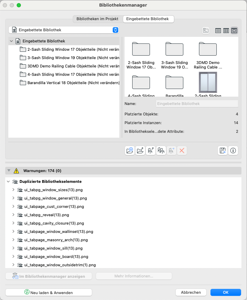The image size is (247, 300).
Task: Click the Abbrechen button
Action: click(x=191, y=292)
